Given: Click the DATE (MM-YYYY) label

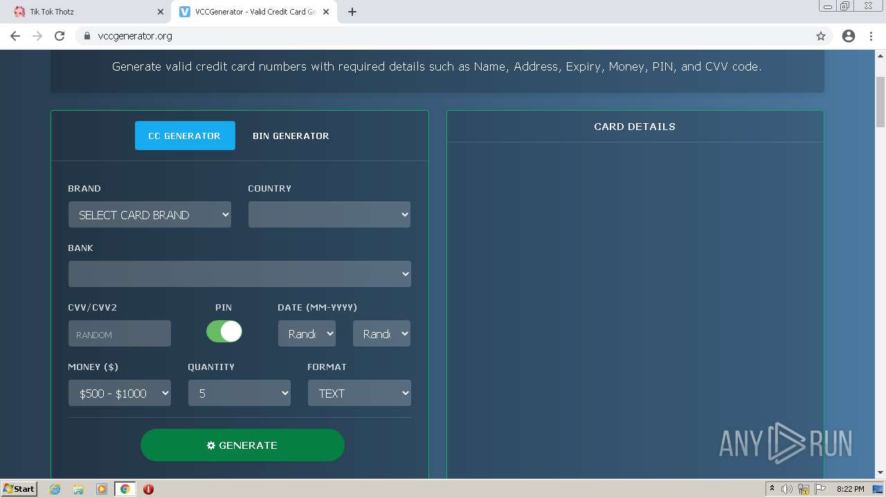Looking at the screenshot, I should point(317,307).
